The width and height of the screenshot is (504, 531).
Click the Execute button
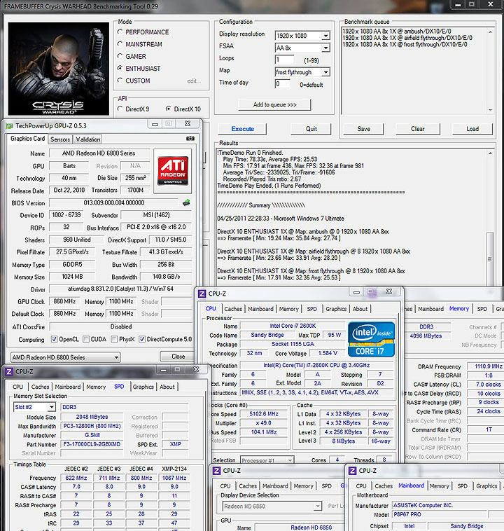click(x=242, y=129)
